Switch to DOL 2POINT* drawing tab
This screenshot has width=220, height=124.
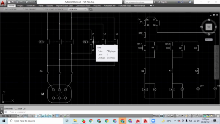click(31, 9)
